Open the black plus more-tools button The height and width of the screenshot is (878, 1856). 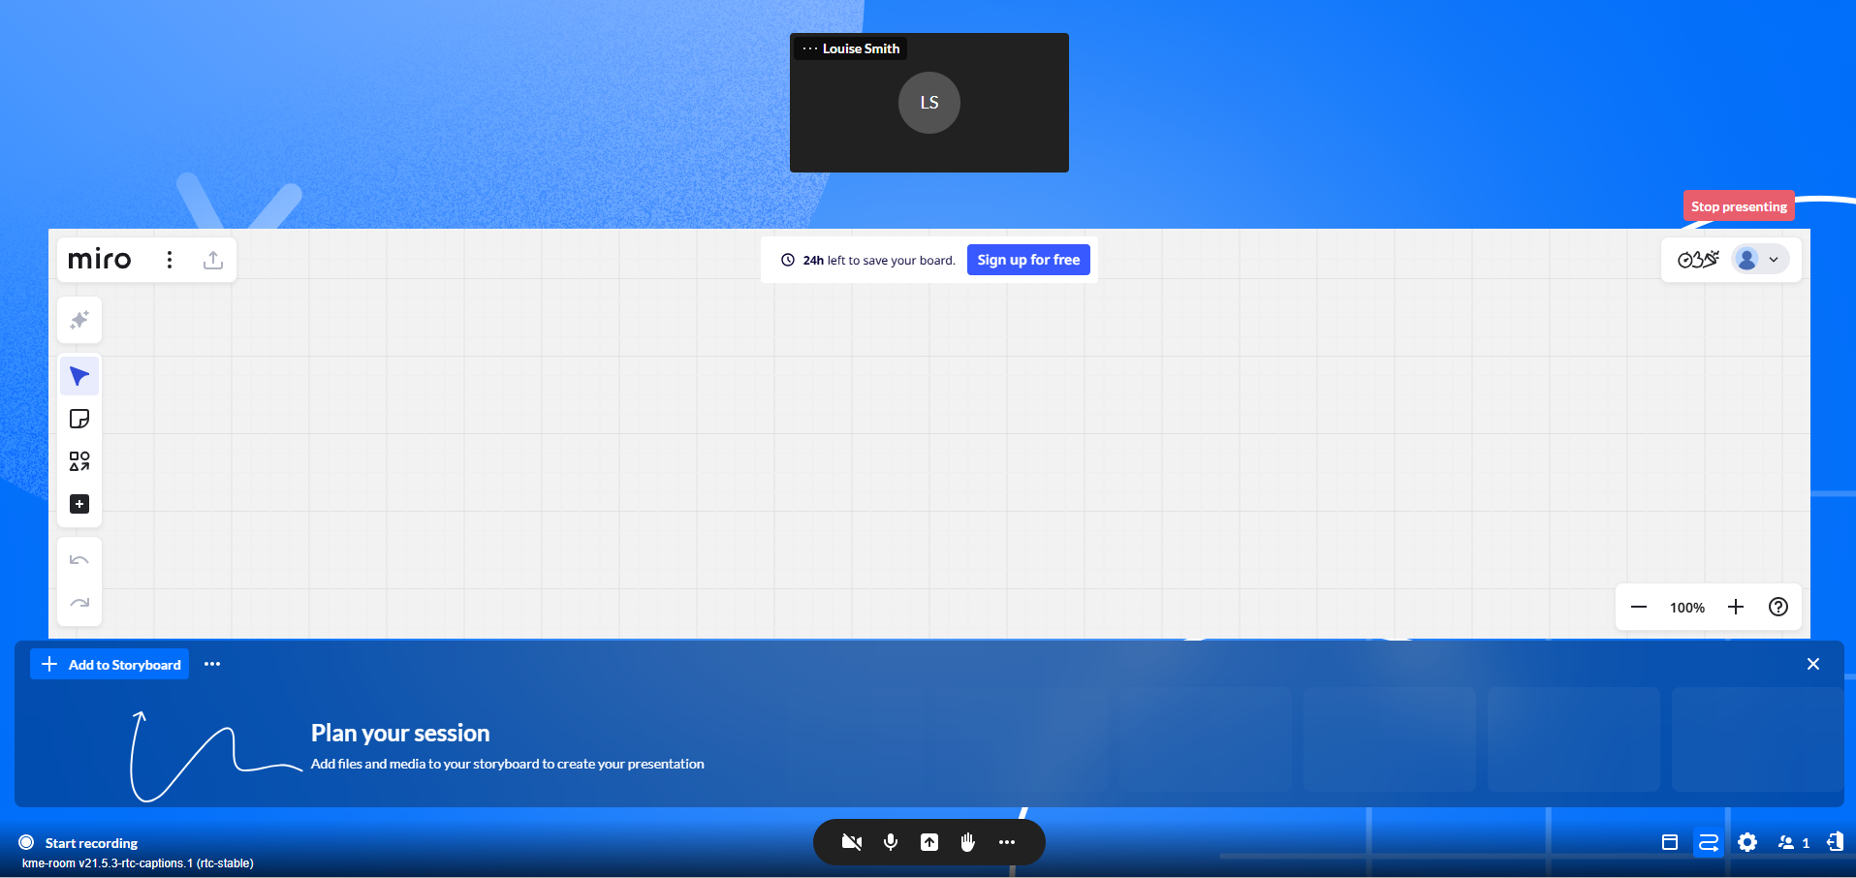(x=79, y=504)
